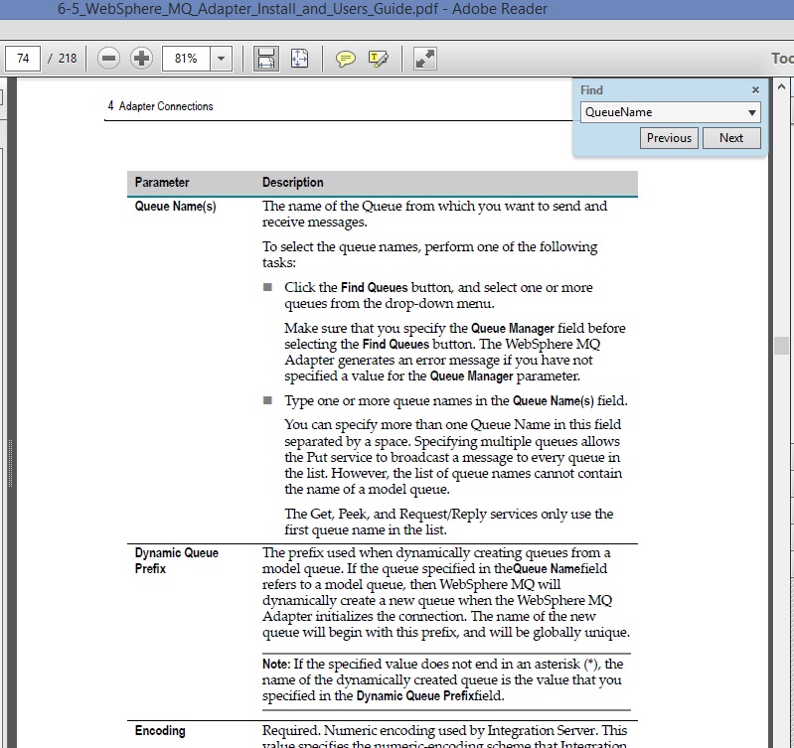Screen dimensions: 794x748
Task: Click the Dynamic Queue Prefix parameter cell
Action: click(176, 560)
